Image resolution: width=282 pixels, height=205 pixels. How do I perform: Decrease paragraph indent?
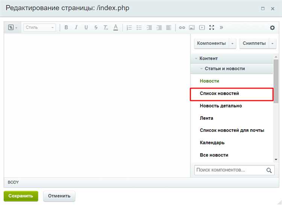(159, 27)
